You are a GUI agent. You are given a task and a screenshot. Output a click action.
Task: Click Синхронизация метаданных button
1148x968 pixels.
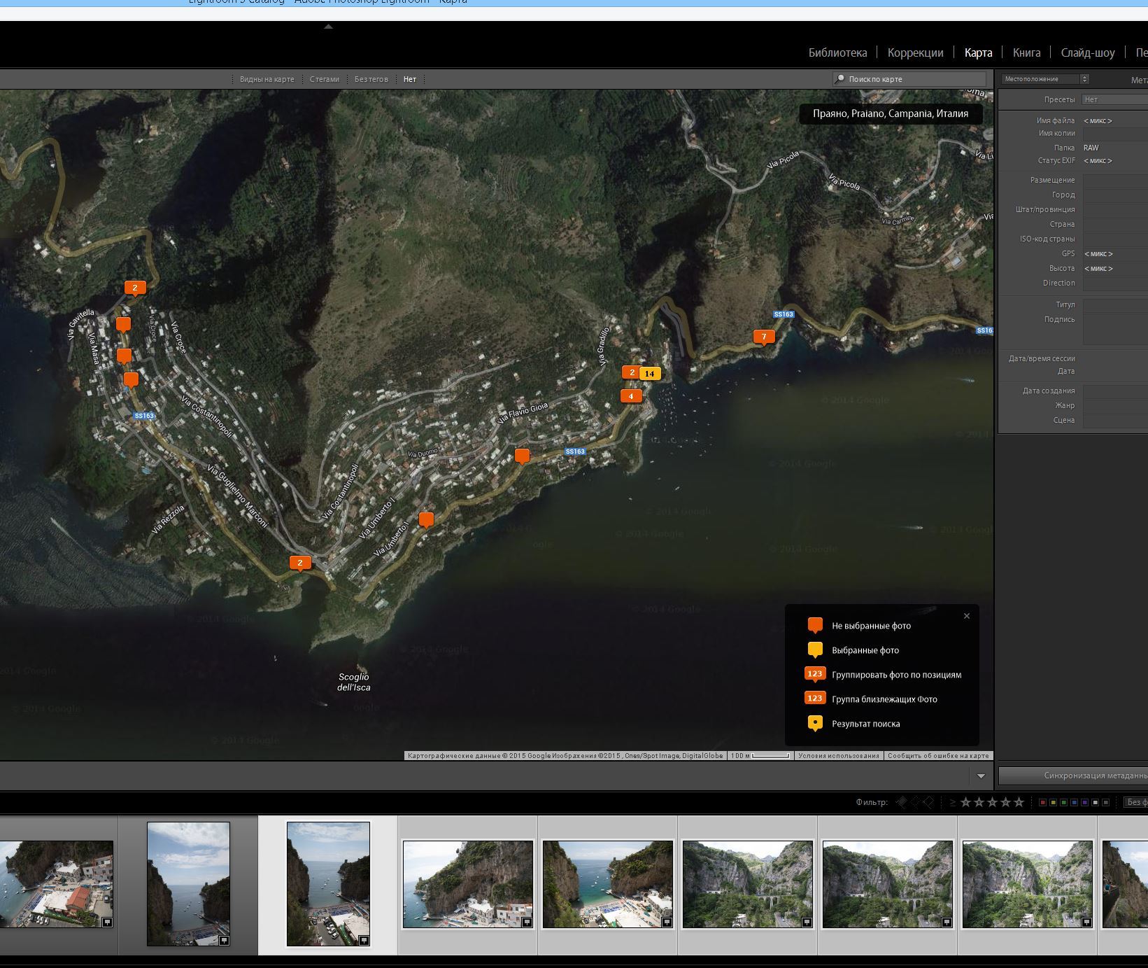point(1073,776)
